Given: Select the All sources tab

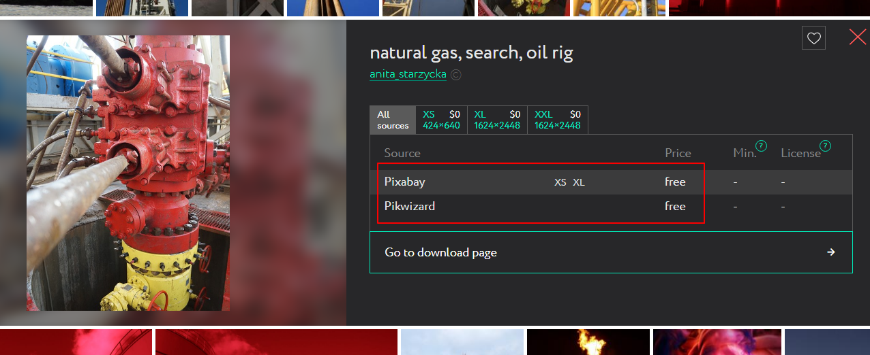Looking at the screenshot, I should pos(393,120).
